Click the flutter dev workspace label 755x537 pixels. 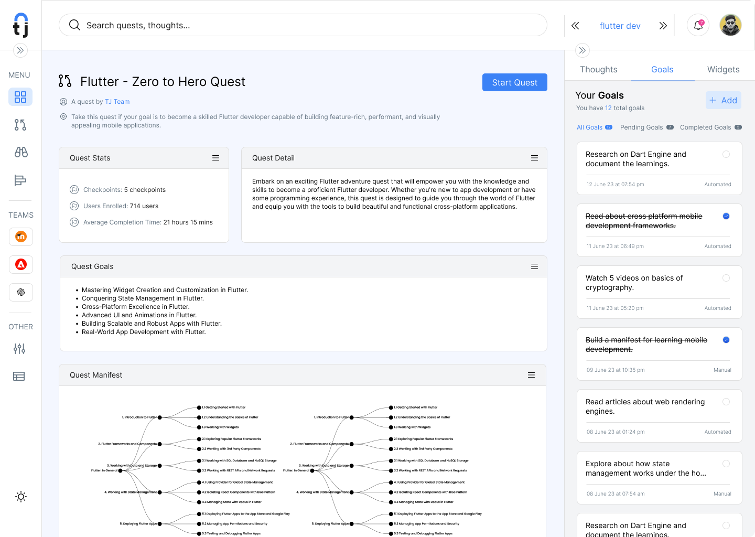coord(620,26)
